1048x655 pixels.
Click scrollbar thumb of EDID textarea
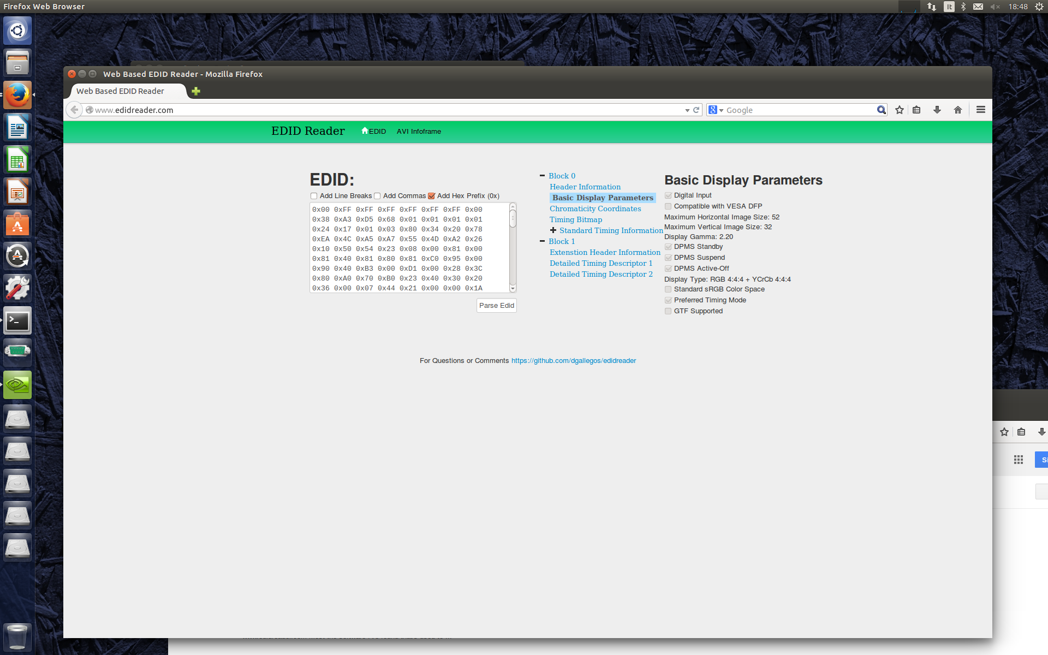coord(513,218)
